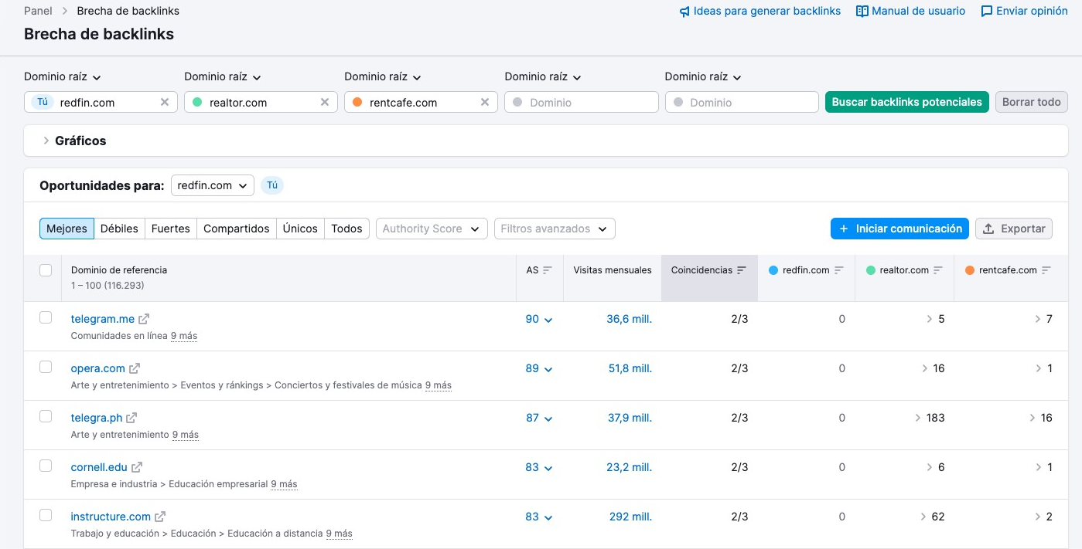Image resolution: width=1082 pixels, height=549 pixels.
Task: Sort by AS column sort icon
Action: [x=548, y=270]
